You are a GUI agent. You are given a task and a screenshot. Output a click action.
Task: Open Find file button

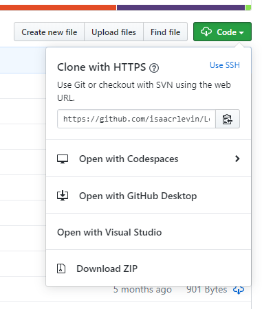click(165, 32)
